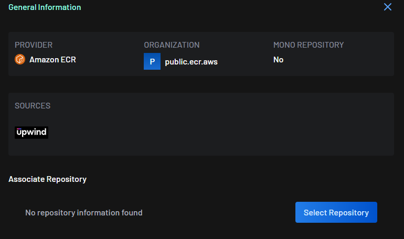Image resolution: width=404 pixels, height=239 pixels.
Task: Click the SOURCES section label
Action: tap(33, 106)
